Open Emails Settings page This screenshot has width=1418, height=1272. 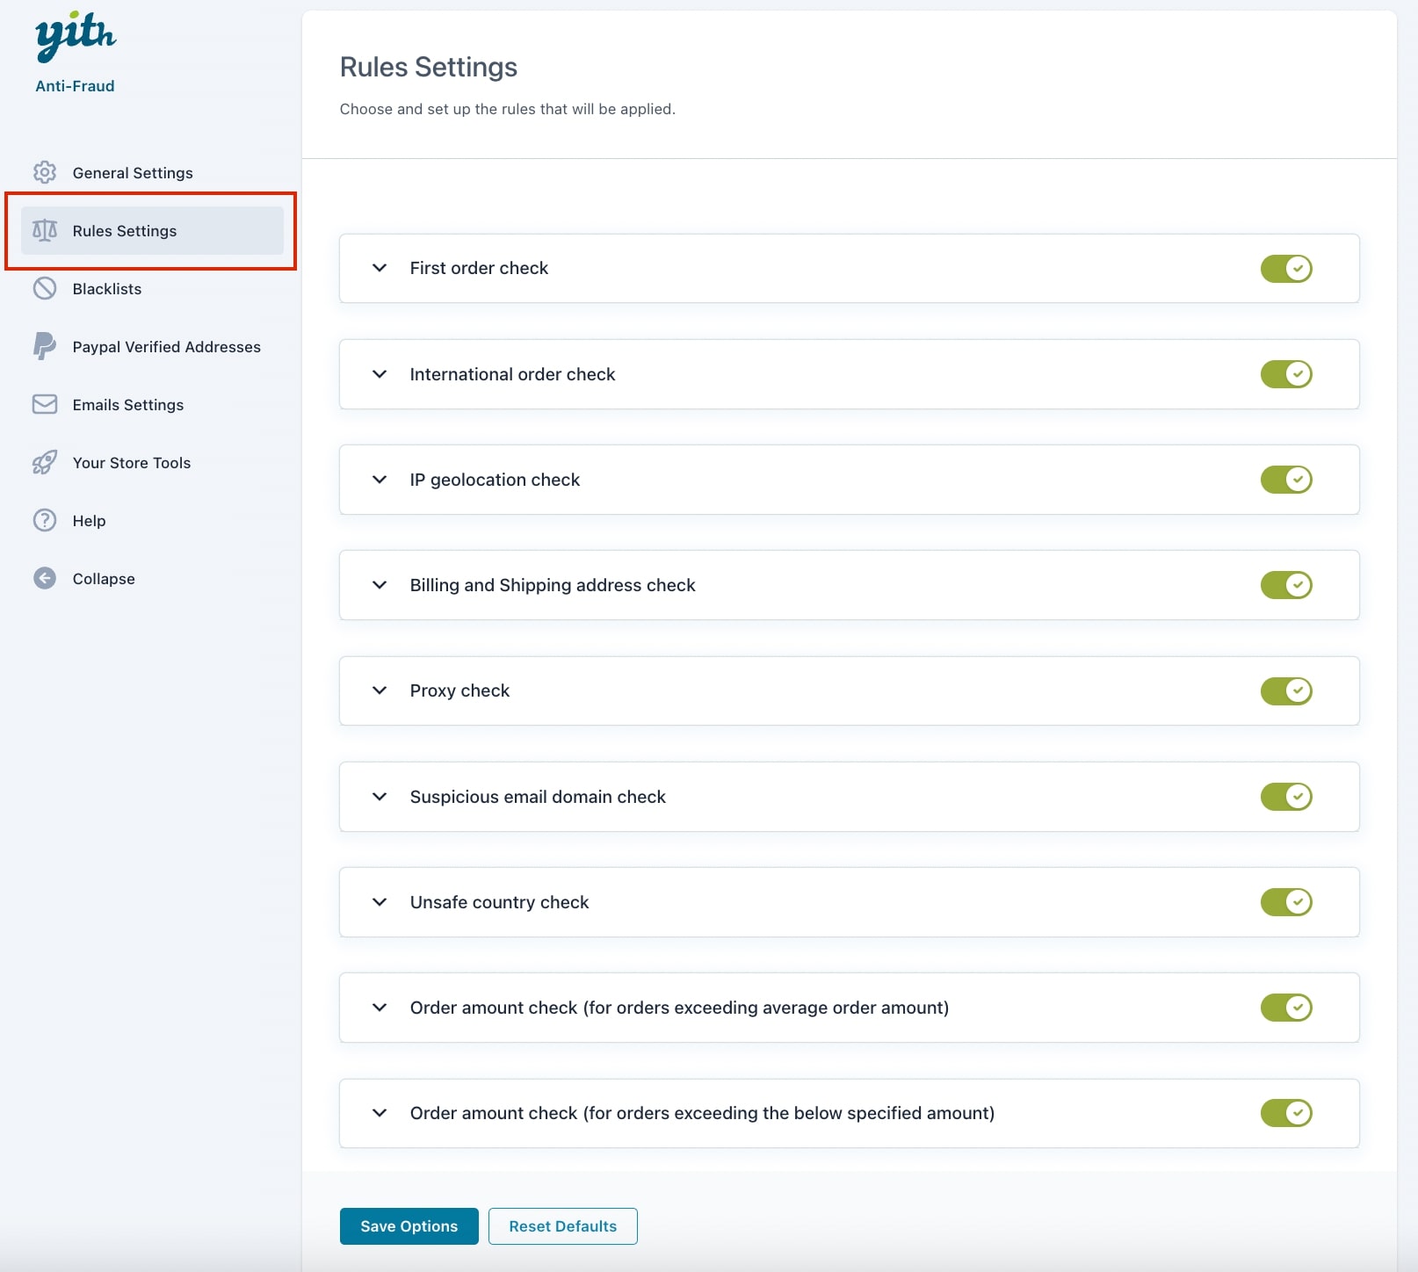(152, 404)
